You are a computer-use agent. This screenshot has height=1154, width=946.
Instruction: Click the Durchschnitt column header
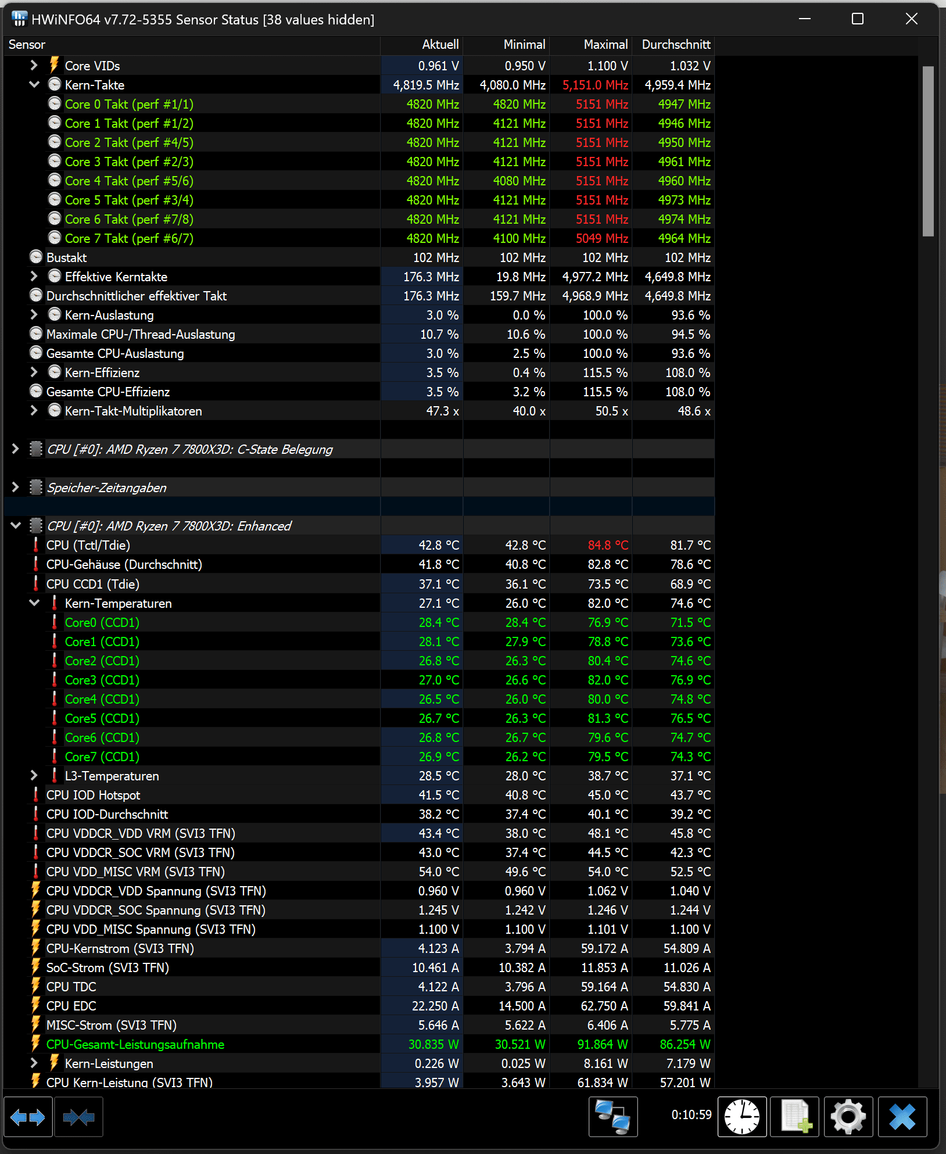click(x=673, y=45)
